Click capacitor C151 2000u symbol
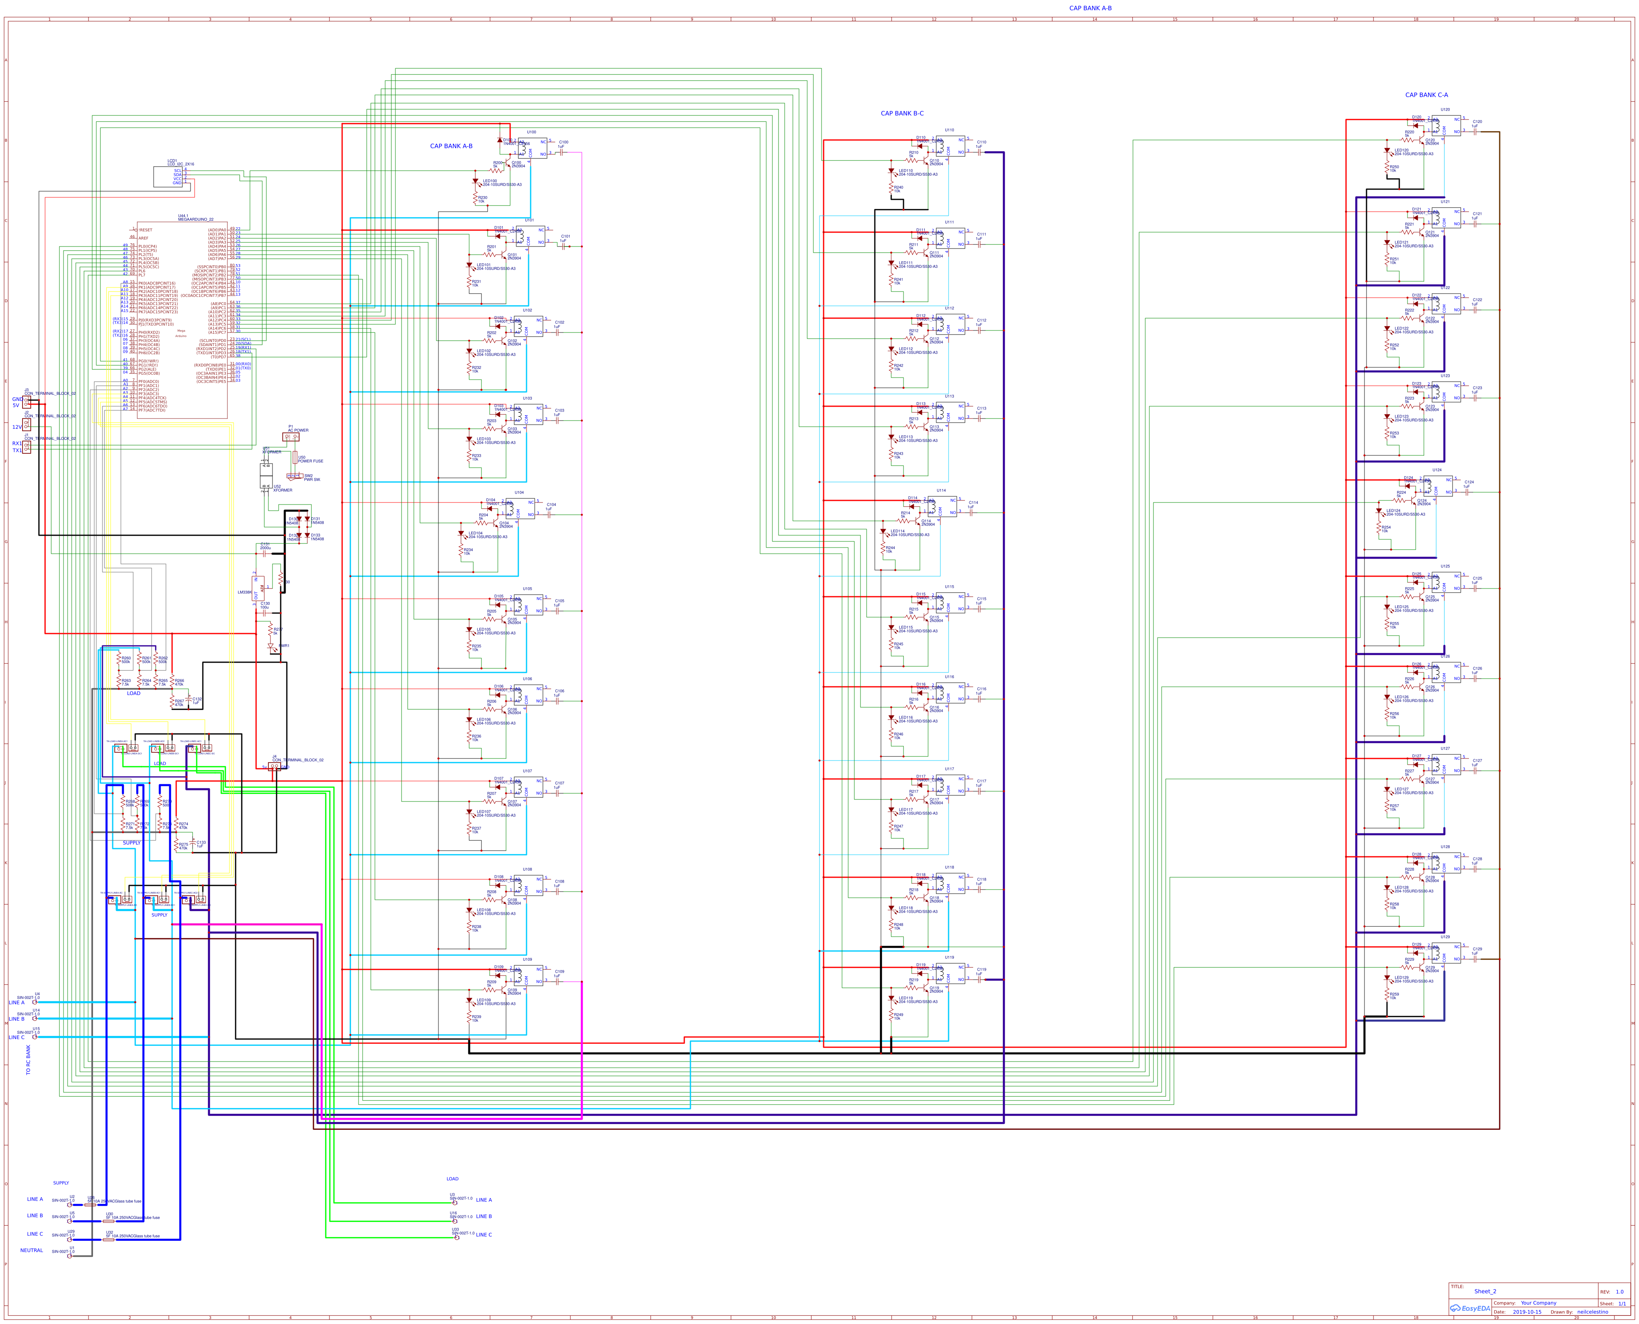Viewport: 1639px width, 1324px height. [x=265, y=554]
